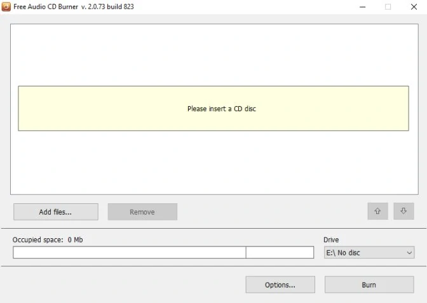Close the Free Audio CD Burner window
Screen dimensions: 427x303
414,7
